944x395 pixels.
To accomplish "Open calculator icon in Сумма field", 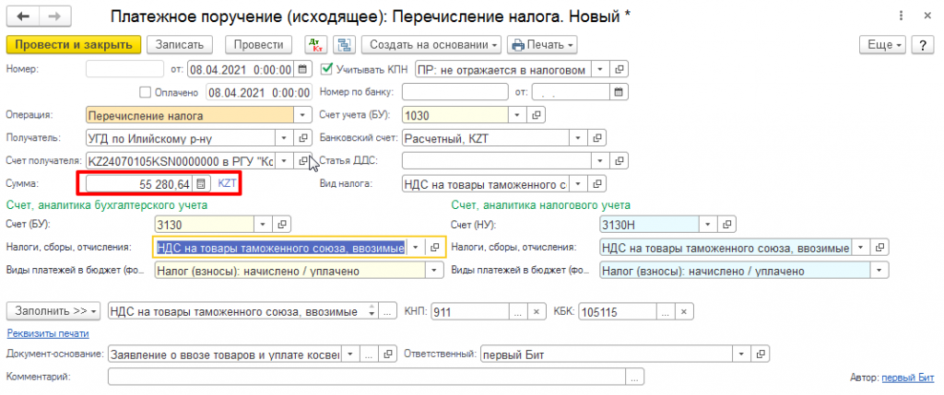I will coord(201,184).
